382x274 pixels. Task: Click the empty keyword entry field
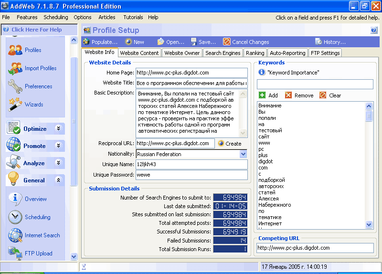315,84
